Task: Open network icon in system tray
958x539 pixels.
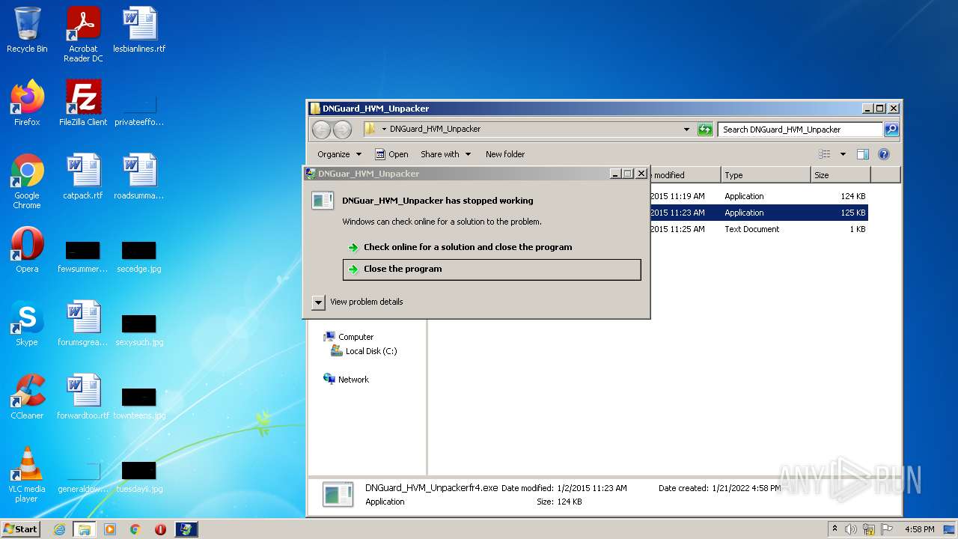Action: [x=869, y=529]
